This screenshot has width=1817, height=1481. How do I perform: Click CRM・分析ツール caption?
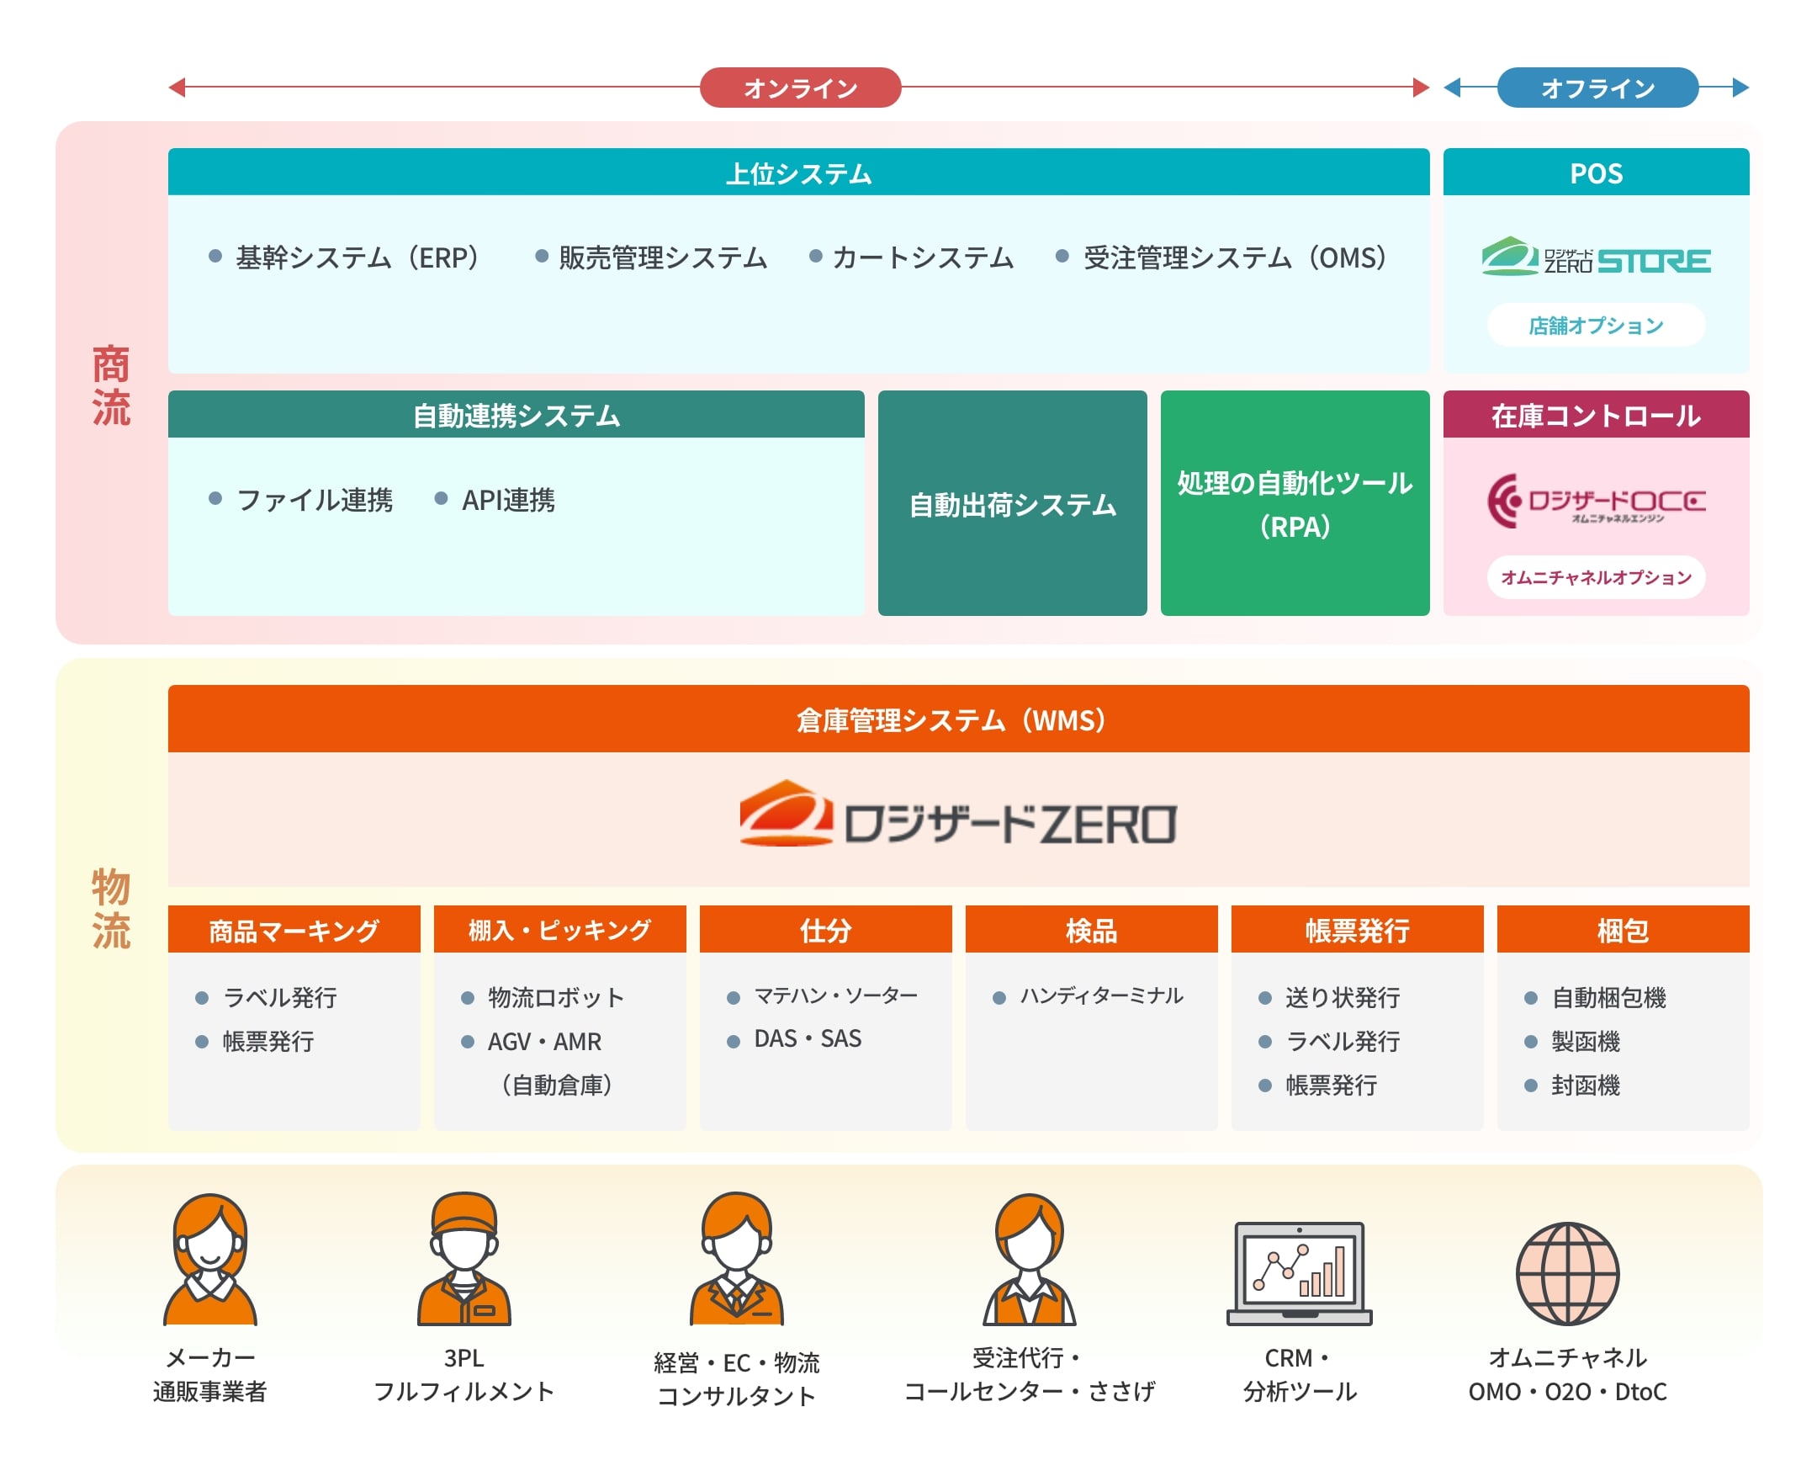pos(1299,1373)
